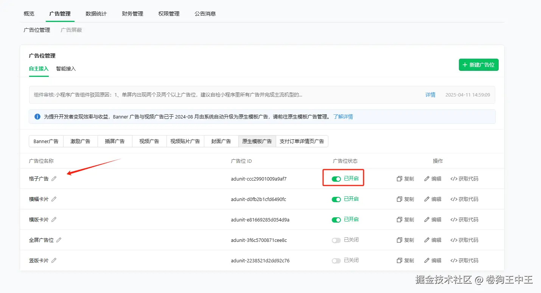Viewport: 541px width, 293px height.
Task: Rename 全屏广告位 via its pencil icon
Action: tap(59, 240)
